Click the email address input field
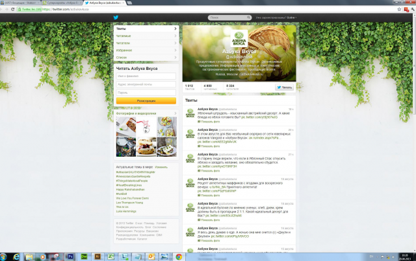The width and height of the screenshot is (416, 261). [x=146, y=84]
